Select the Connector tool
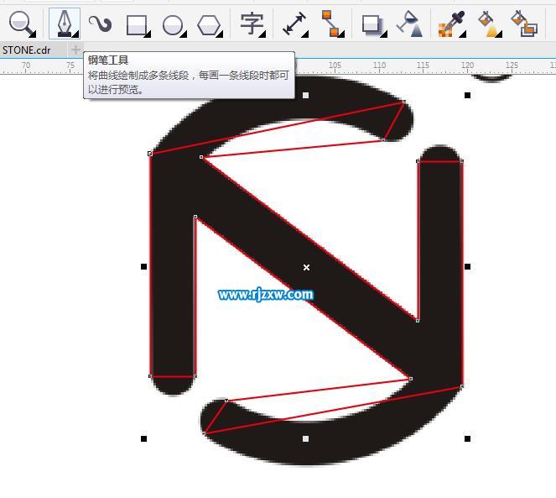 point(332,24)
